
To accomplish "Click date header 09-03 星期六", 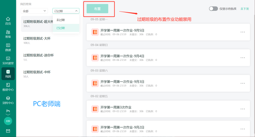I will tap(99, 71).
